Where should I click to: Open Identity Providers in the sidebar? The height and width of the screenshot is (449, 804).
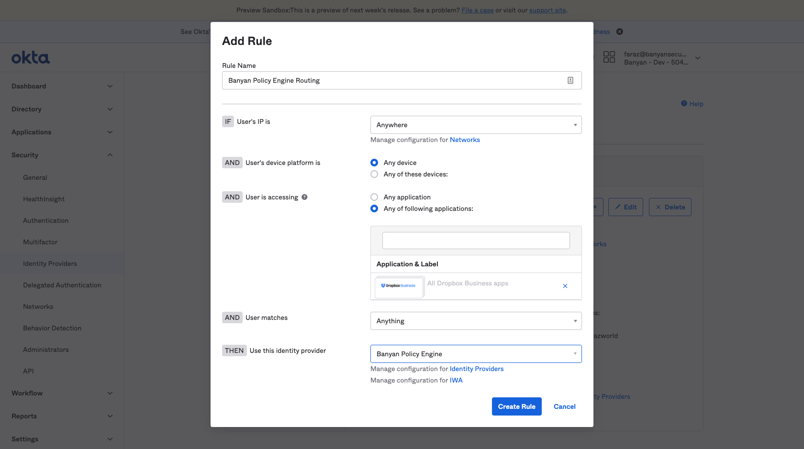pos(50,263)
